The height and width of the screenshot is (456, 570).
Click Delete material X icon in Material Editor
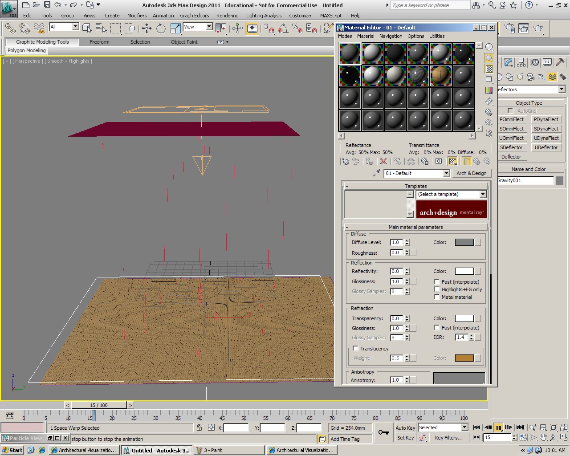[x=383, y=161]
